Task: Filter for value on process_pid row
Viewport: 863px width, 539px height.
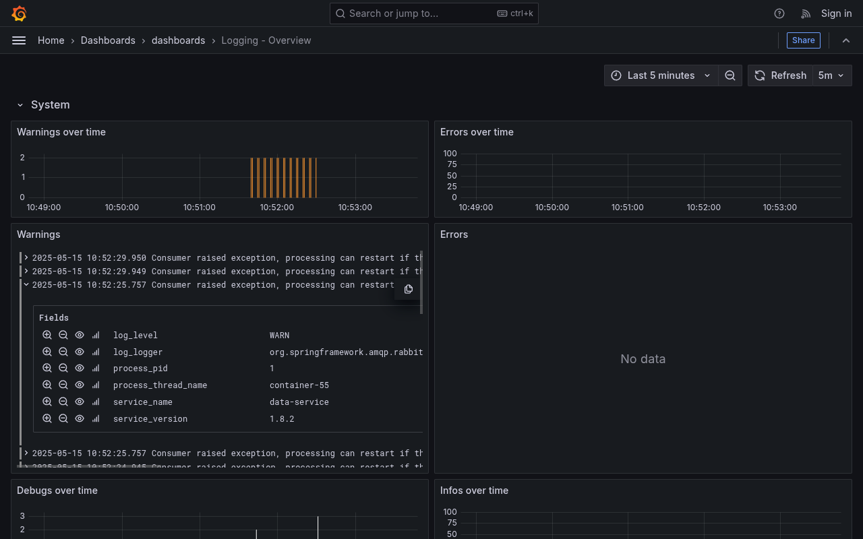Action: pos(47,369)
